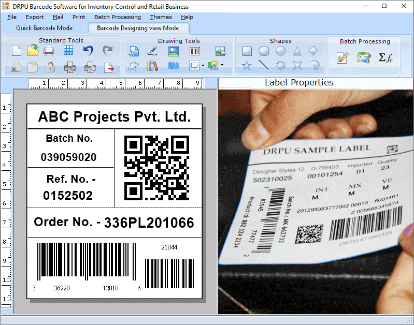Expand the frame tool dropdown arrow
This screenshot has width=414, height=325.
[x=203, y=65]
